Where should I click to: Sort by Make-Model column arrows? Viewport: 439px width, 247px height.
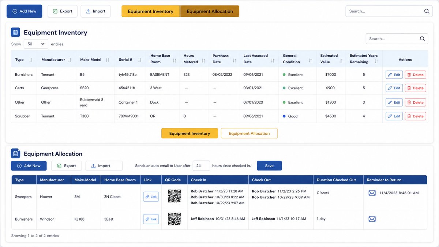(107, 60)
